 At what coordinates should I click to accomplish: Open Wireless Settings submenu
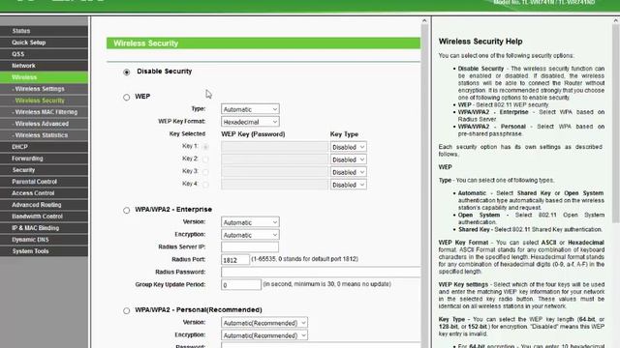point(44,89)
